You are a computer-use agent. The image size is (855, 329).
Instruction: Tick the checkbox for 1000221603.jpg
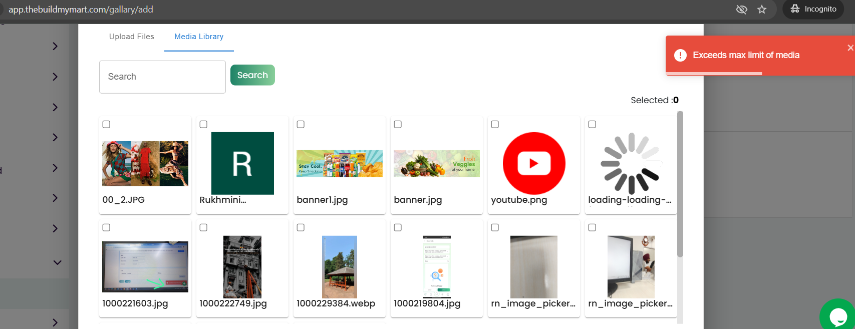pos(106,227)
